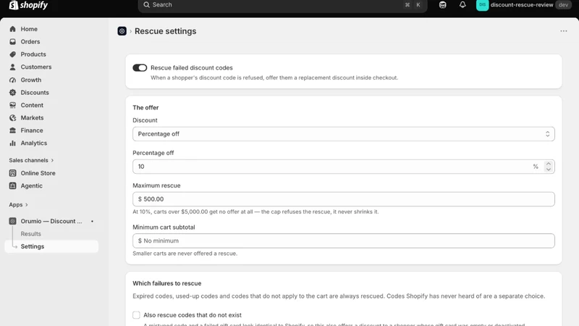Increase Percentage off with up stepper arrow
Screen dimensions: 579x326
(x=549, y=164)
